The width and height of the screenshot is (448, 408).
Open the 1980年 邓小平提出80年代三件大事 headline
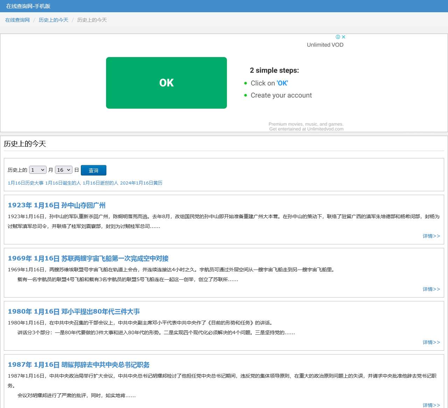[74, 312]
